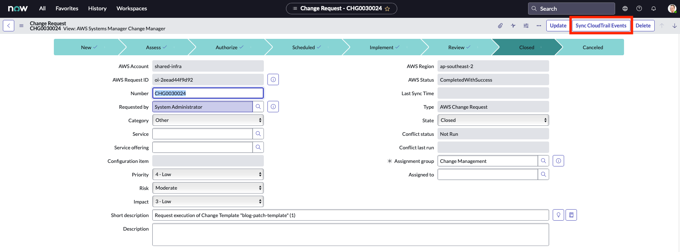
Task: Focus the top Search box
Action: pos(571,9)
